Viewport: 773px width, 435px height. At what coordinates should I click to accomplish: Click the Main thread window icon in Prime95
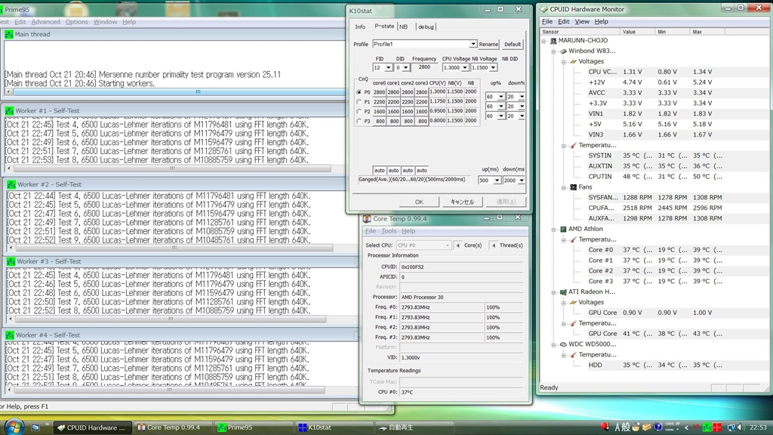(x=9, y=35)
